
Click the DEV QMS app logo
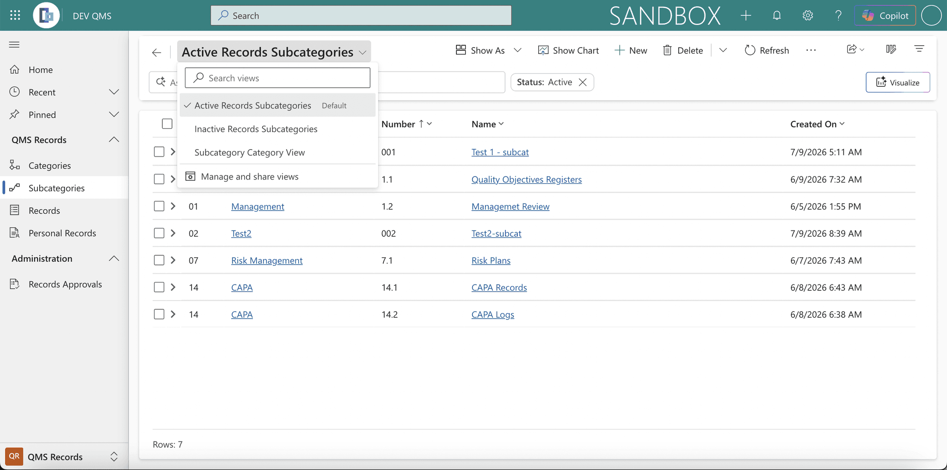(x=46, y=15)
